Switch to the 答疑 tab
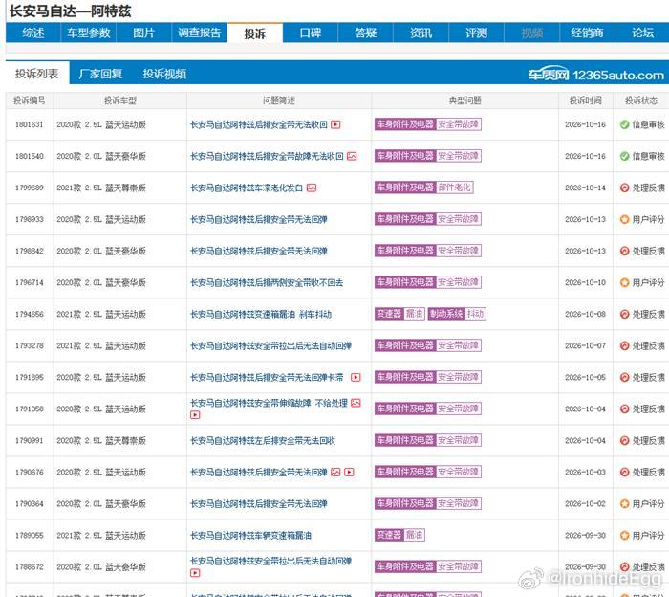 [x=366, y=33]
